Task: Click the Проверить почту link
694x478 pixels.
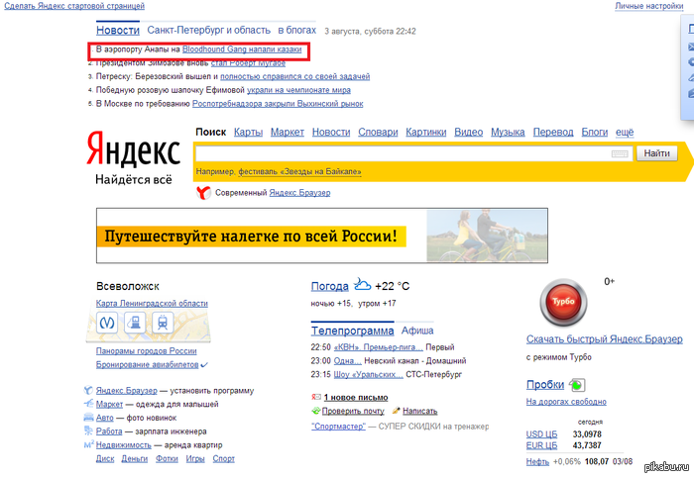Action: 353,411
